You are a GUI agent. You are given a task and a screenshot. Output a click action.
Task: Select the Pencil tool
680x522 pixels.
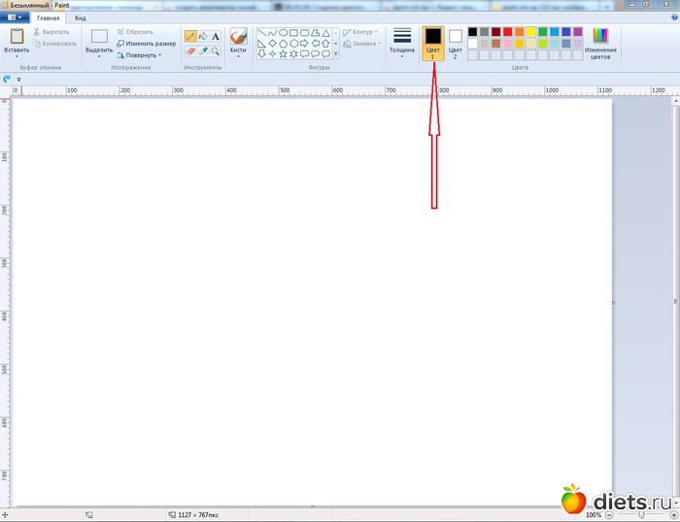pyautogui.click(x=190, y=36)
